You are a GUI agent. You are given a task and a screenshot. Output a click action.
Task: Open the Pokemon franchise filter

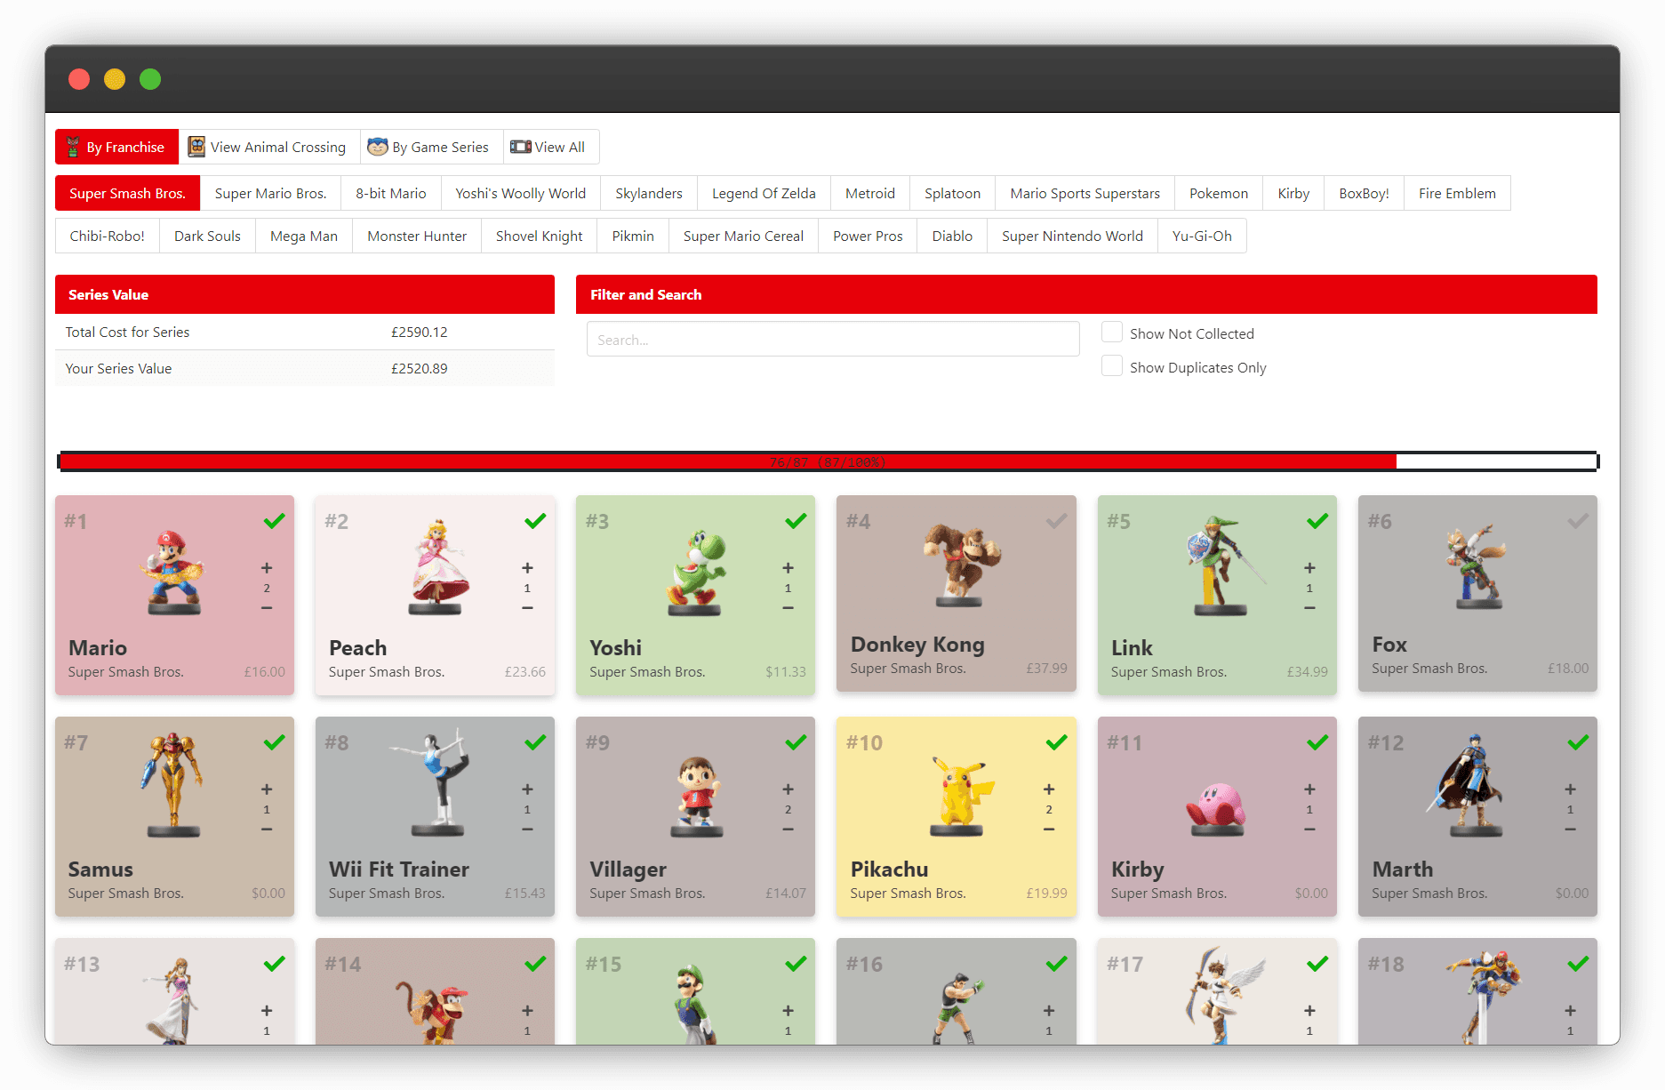pos(1219,193)
